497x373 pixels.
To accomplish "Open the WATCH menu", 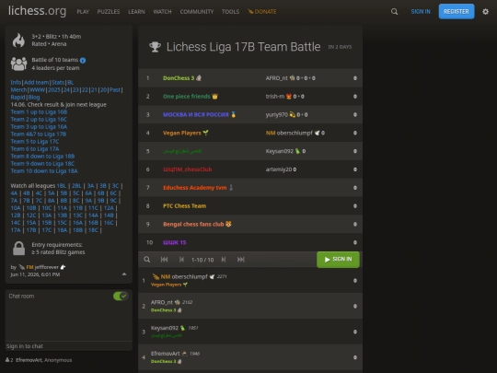I will (162, 12).
